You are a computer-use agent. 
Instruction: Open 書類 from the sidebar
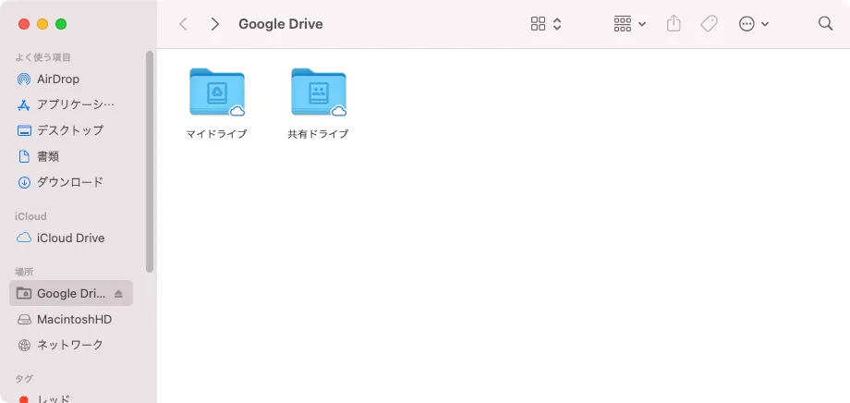[48, 156]
